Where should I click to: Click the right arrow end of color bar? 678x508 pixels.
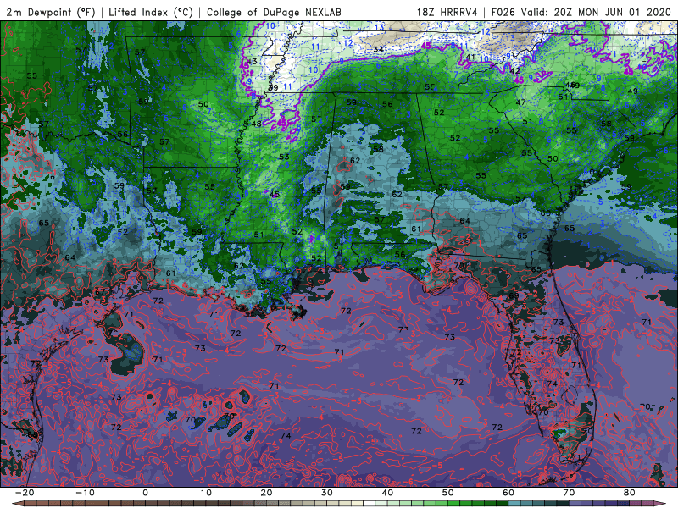pyautogui.click(x=662, y=504)
